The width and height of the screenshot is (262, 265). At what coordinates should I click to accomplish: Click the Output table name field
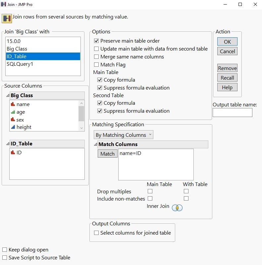[x=232, y=113]
